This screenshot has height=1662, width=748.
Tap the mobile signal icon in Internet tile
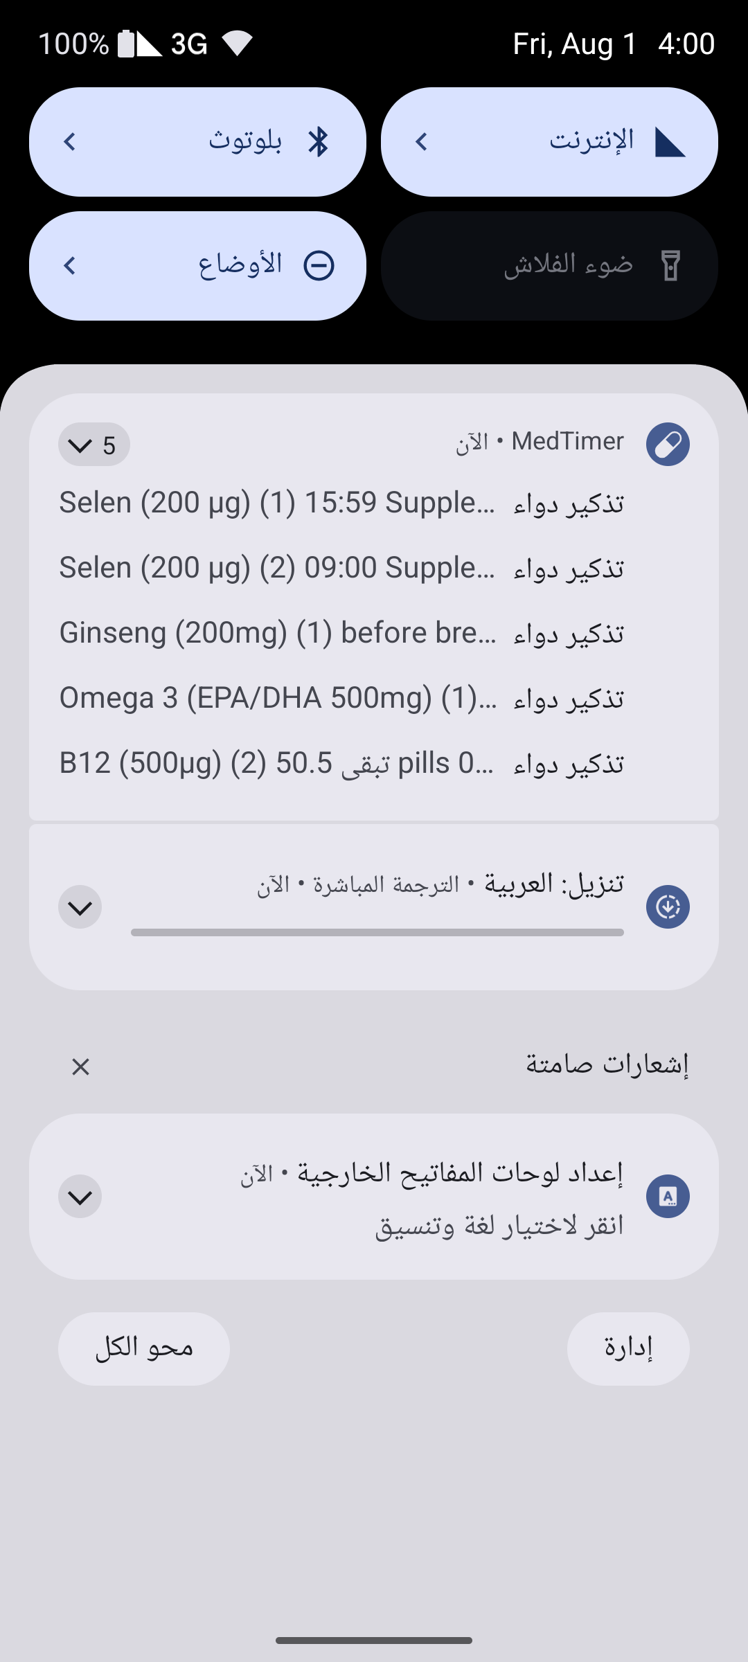pyautogui.click(x=670, y=142)
